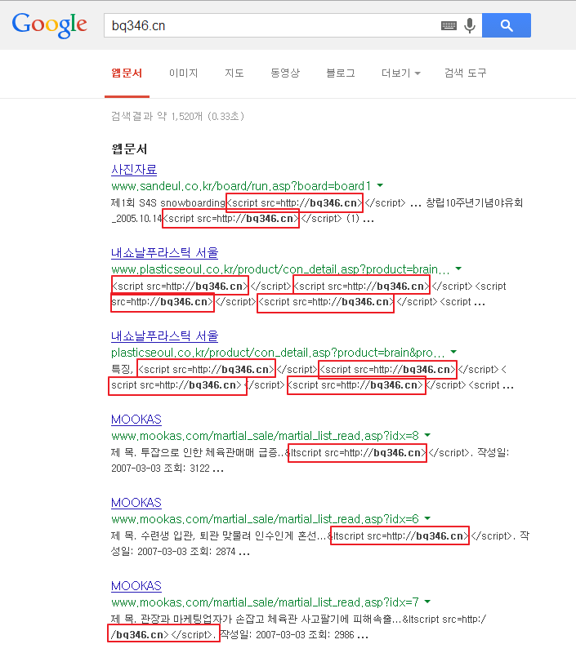This screenshot has width=576, height=653.
Task: Click the 웹문서 section heading above the results
Action: point(129,149)
